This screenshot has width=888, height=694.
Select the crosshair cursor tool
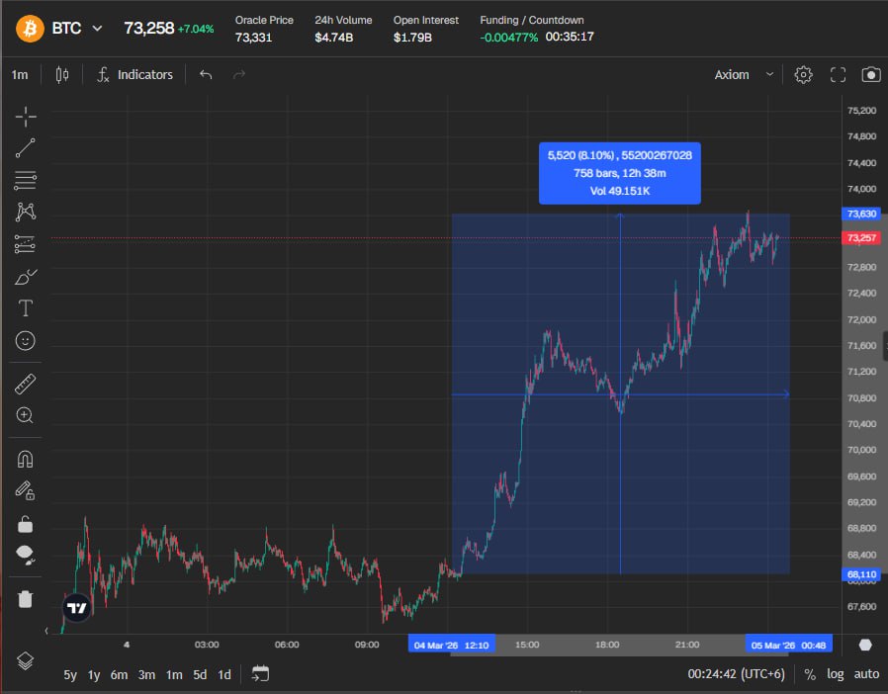click(x=26, y=117)
